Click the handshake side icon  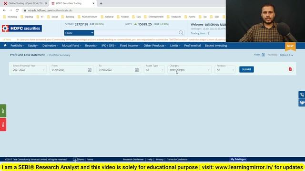click(302, 103)
